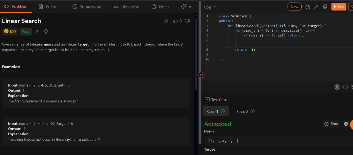This screenshot has height=155, width=353.
Task: Run the code
Action: click(x=338, y=7)
